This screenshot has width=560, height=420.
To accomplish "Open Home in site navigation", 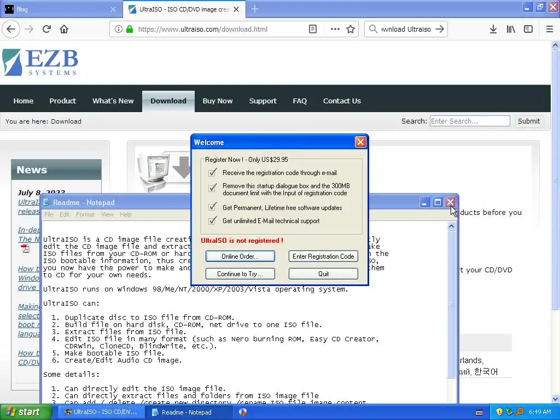I will tap(23, 101).
